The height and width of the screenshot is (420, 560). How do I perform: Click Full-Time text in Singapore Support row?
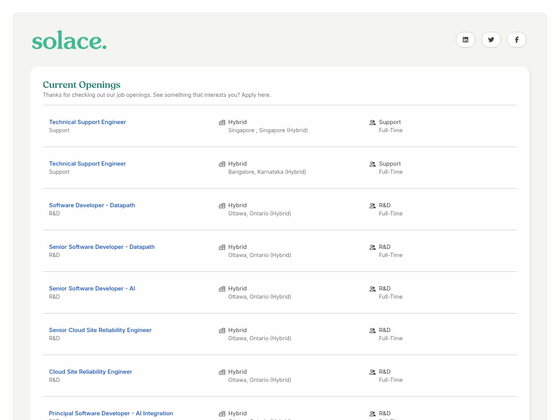[391, 130]
